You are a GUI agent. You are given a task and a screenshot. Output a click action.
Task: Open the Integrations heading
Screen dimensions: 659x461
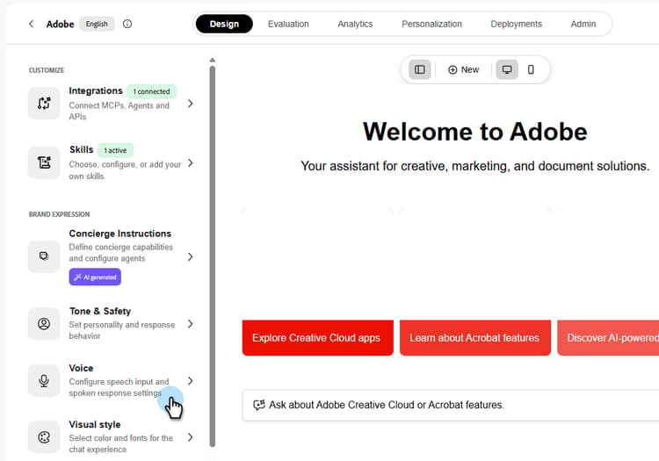point(96,90)
